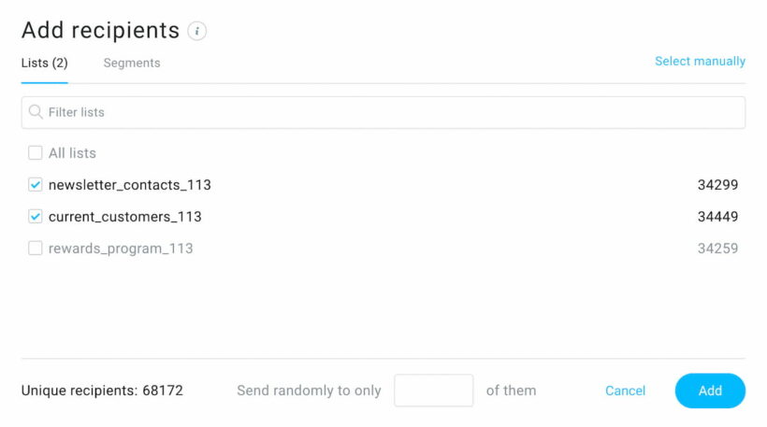Select the current_customers_113 list name
This screenshot has width=767, height=427.
click(125, 217)
